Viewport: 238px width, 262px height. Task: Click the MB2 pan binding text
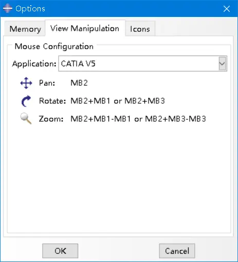pyautogui.click(x=79, y=83)
